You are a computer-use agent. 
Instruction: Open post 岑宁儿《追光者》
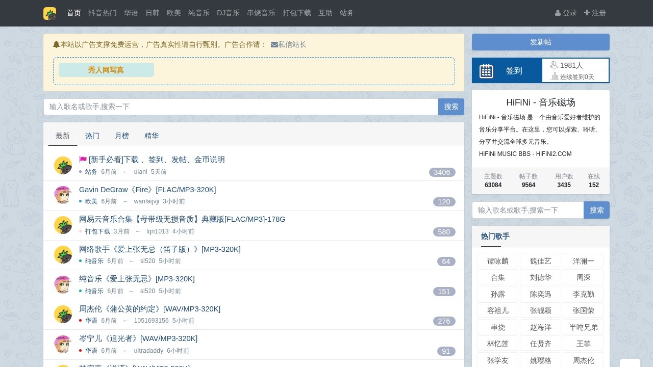click(138, 338)
